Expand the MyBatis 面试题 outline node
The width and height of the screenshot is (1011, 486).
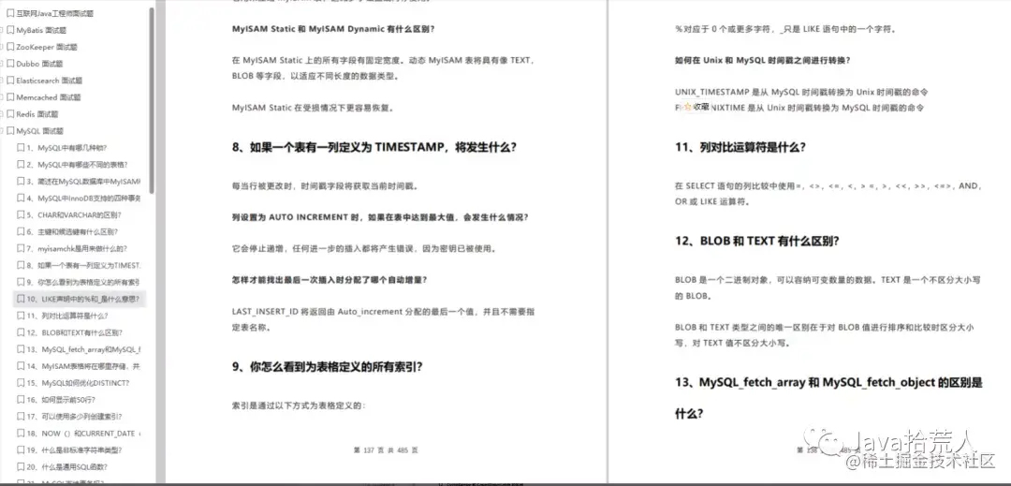tap(2, 30)
